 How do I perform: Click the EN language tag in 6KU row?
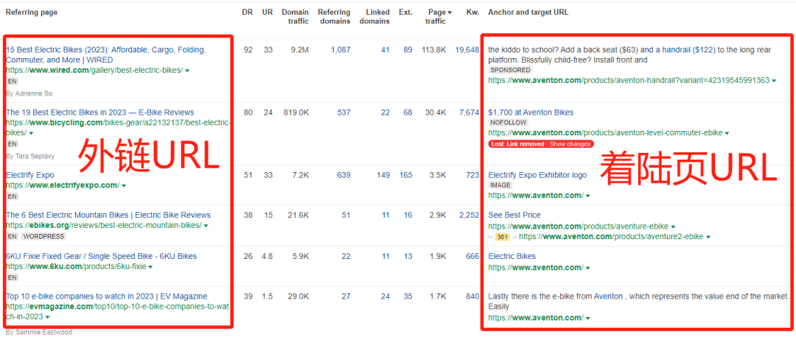(13, 278)
